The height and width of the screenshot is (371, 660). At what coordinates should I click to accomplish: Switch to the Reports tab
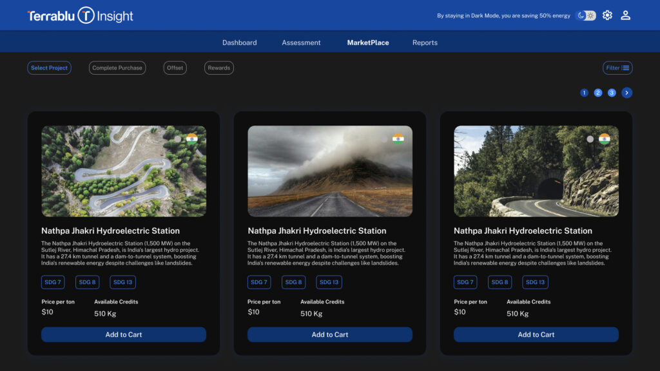(425, 43)
